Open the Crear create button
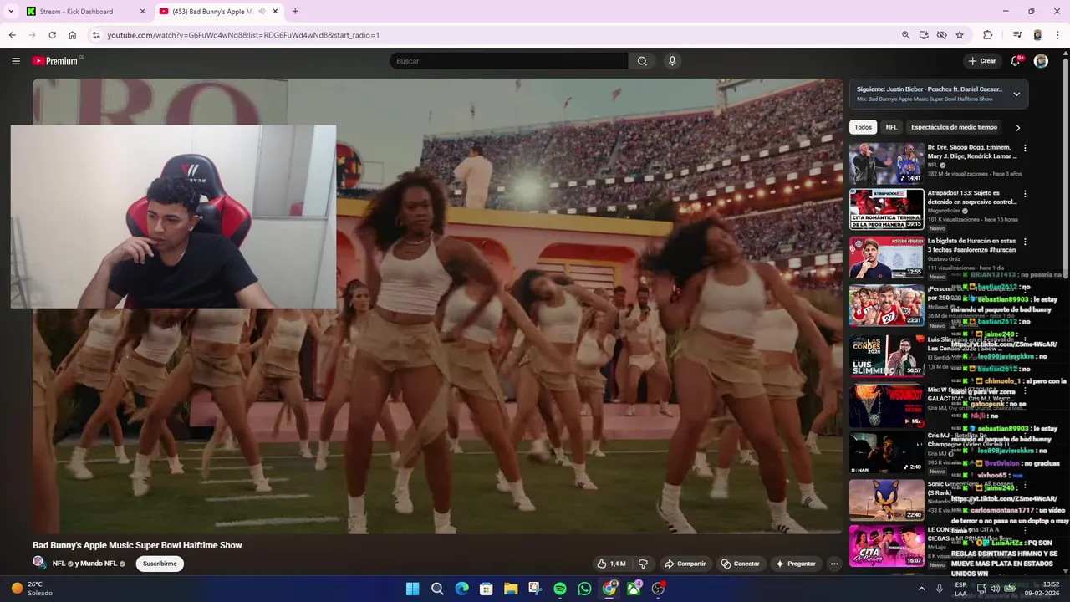Image resolution: width=1070 pixels, height=602 pixels. click(x=982, y=61)
